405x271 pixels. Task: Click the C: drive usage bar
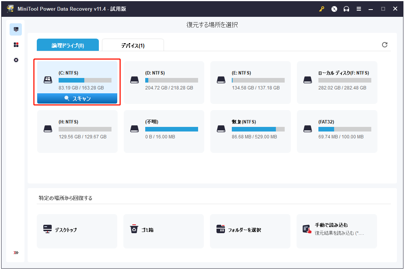point(85,80)
